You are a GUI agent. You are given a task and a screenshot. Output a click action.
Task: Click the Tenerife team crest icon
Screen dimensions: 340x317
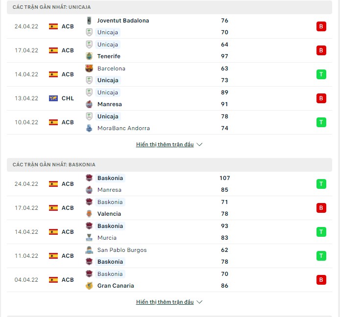click(89, 56)
